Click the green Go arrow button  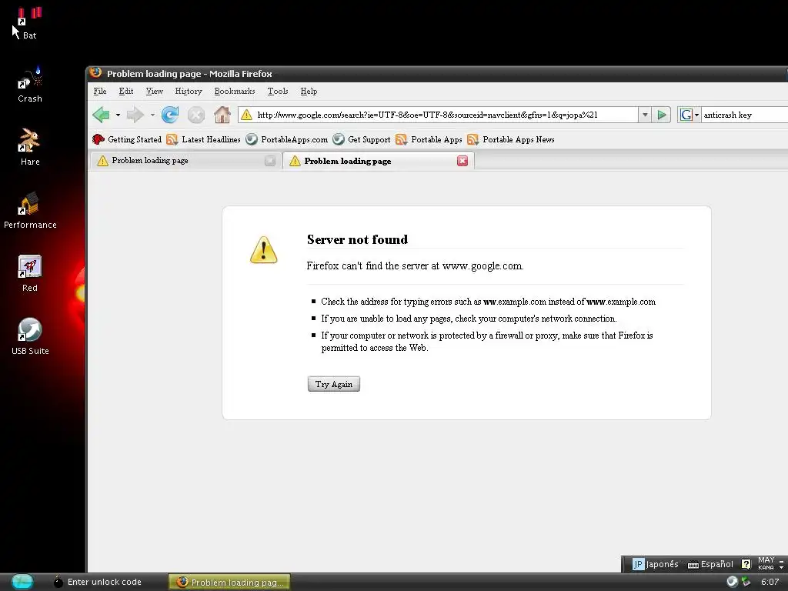click(x=661, y=115)
